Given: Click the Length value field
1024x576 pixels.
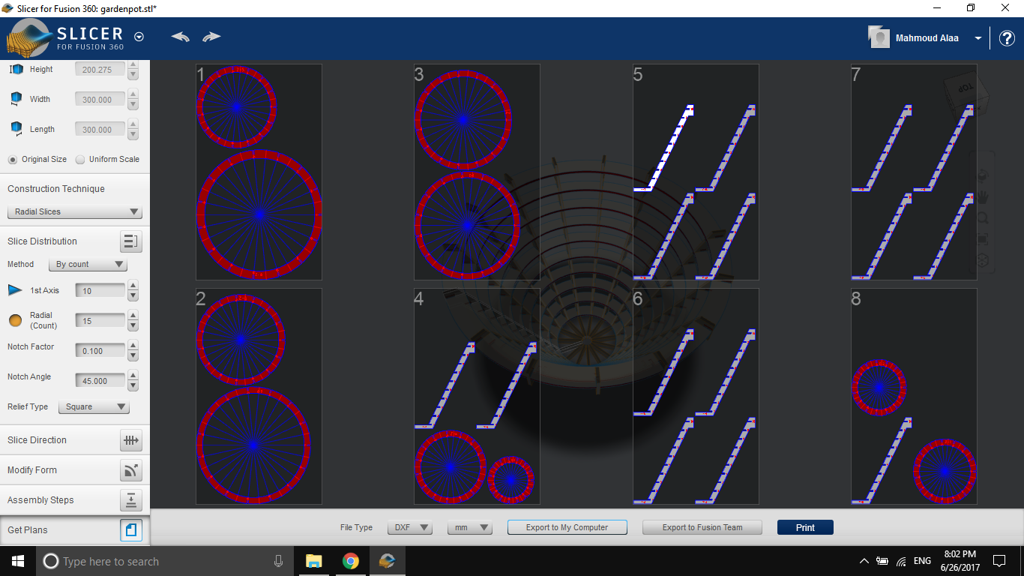Looking at the screenshot, I should coord(100,130).
